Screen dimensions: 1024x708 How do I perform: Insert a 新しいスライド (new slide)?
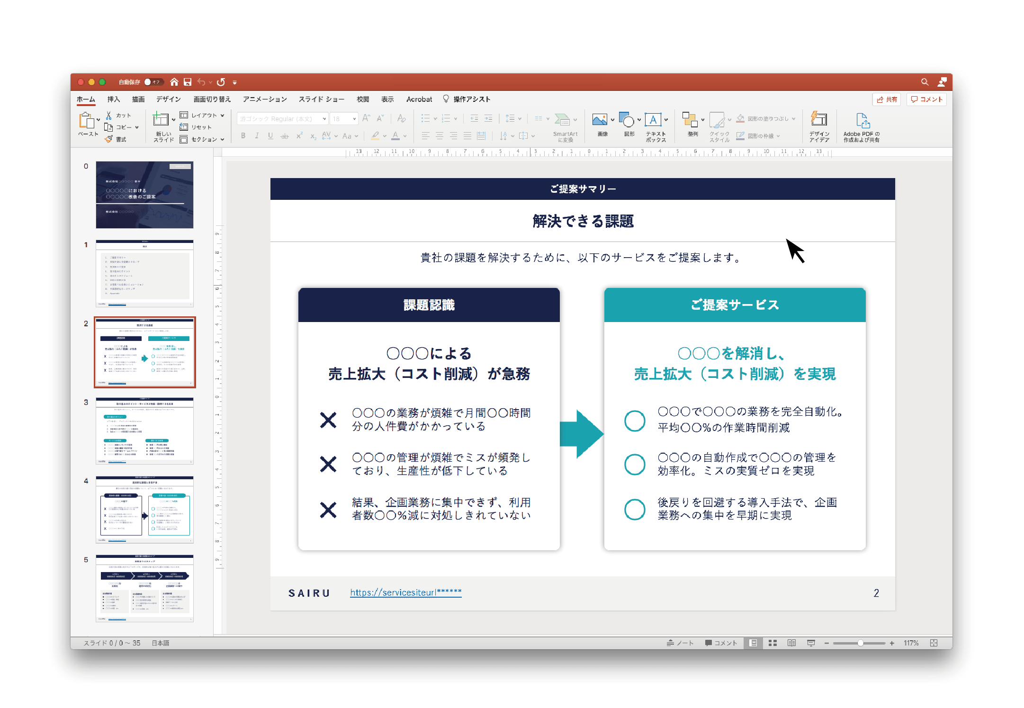tap(162, 125)
